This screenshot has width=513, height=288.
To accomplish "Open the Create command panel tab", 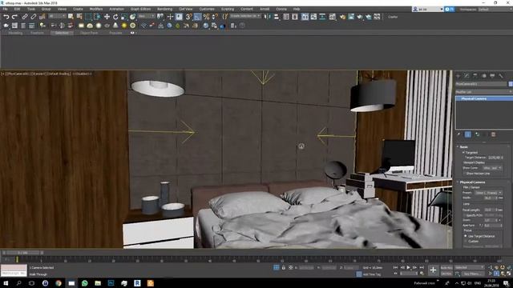I will coord(458,76).
